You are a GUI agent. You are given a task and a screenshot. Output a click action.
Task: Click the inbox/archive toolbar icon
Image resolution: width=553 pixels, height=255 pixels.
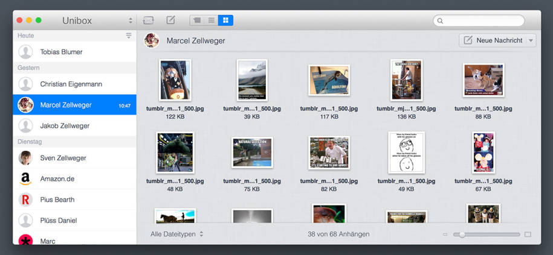click(x=149, y=20)
